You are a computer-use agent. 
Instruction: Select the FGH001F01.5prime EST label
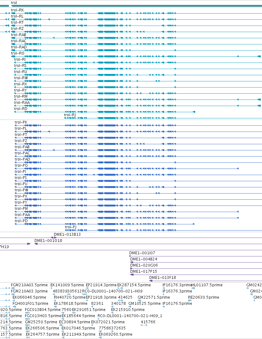(x=30, y=304)
